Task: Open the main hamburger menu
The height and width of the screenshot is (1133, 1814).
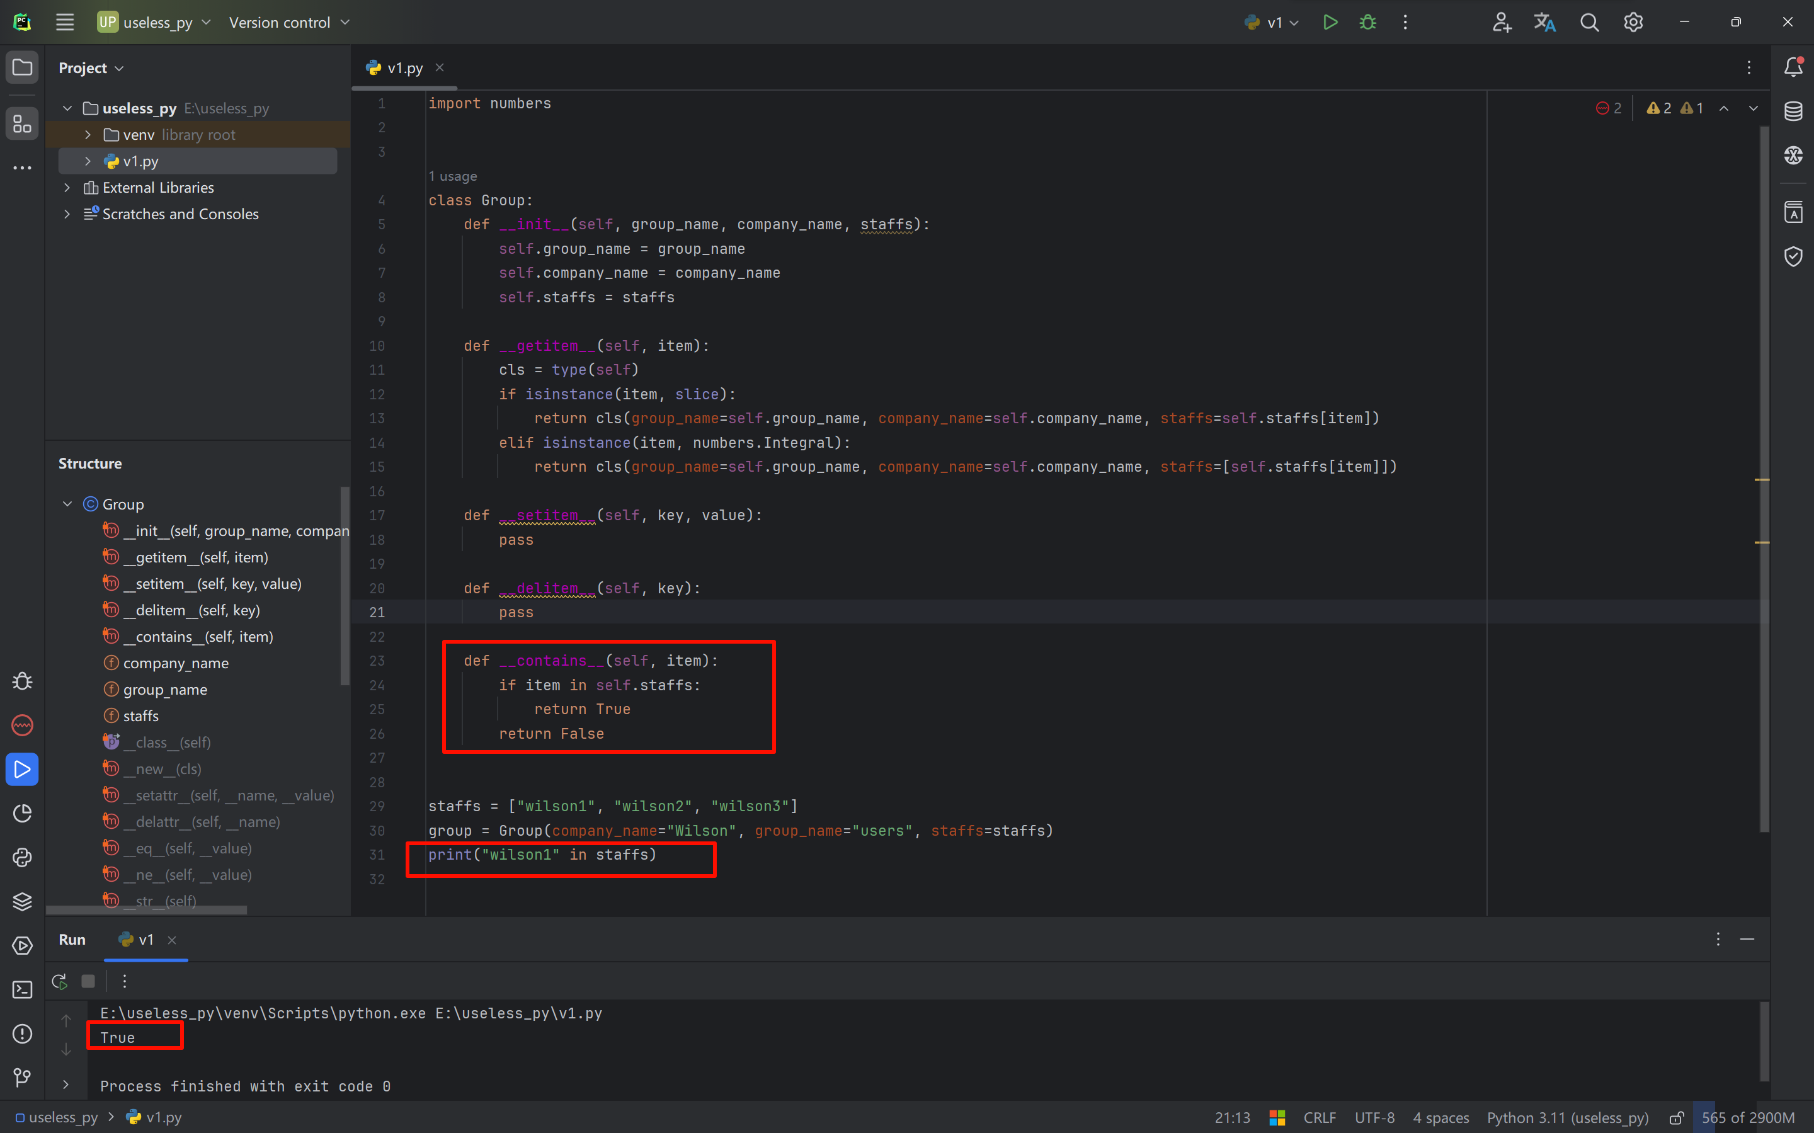Action: (65, 23)
